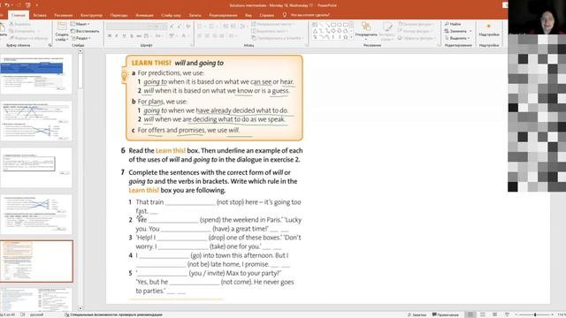Click the Undo arrow in the title bar
Screen dimensions: 566x318
pos(7,5)
